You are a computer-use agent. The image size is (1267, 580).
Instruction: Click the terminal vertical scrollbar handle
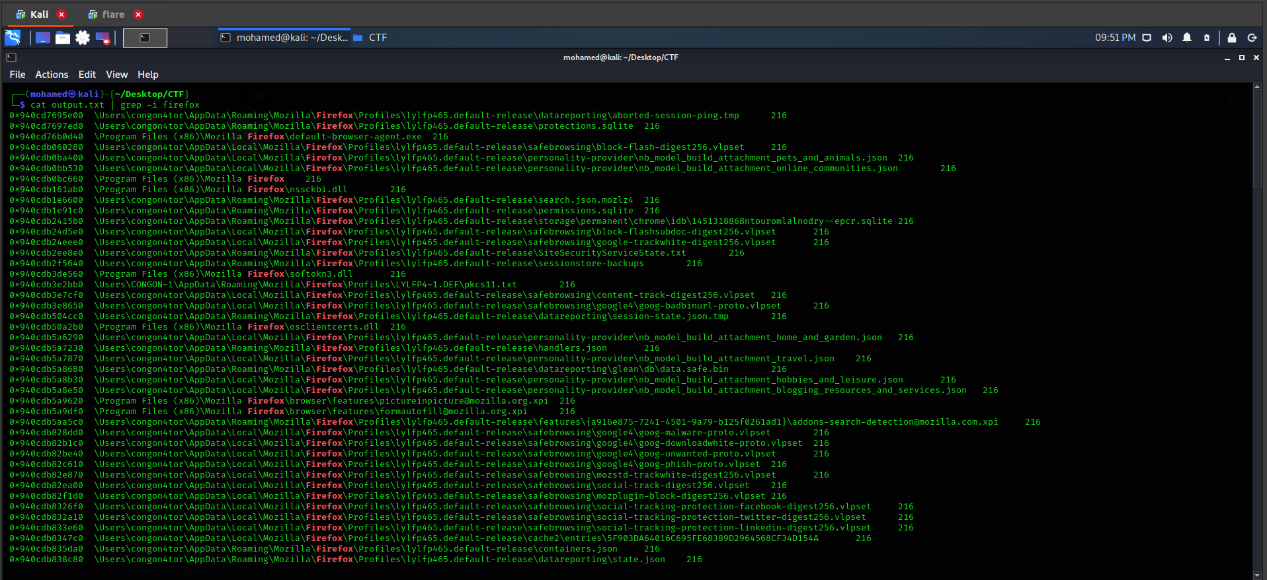tap(1258, 140)
